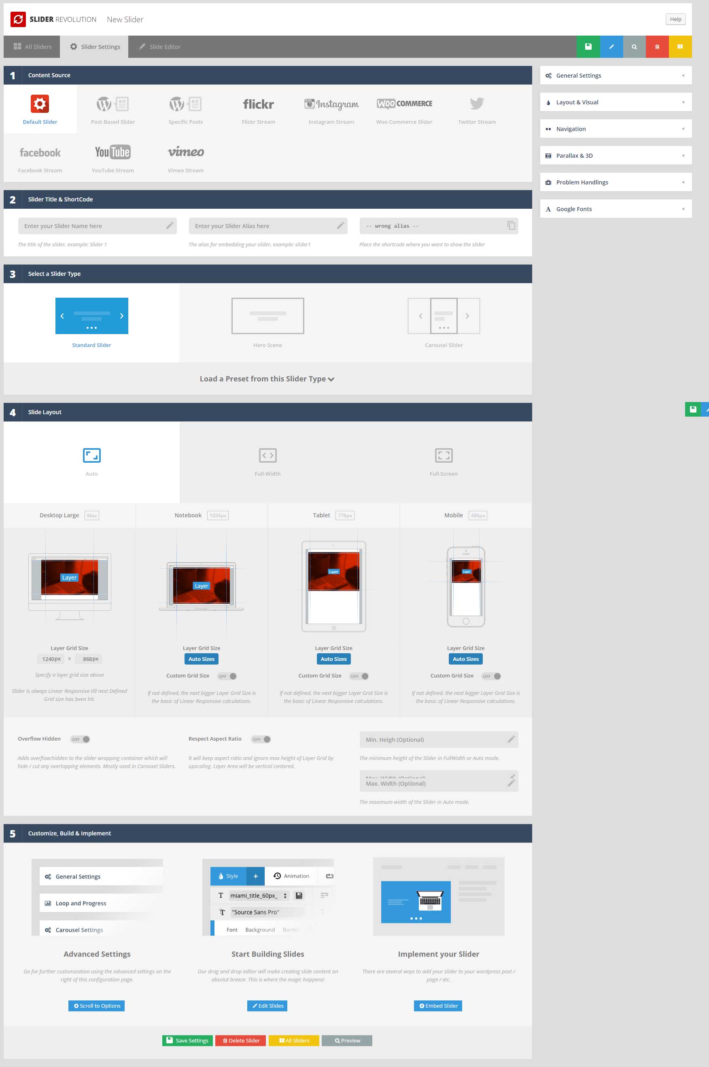The width and height of the screenshot is (709, 1067).
Task: Switch to the Slide Editor tab
Action: tap(159, 46)
